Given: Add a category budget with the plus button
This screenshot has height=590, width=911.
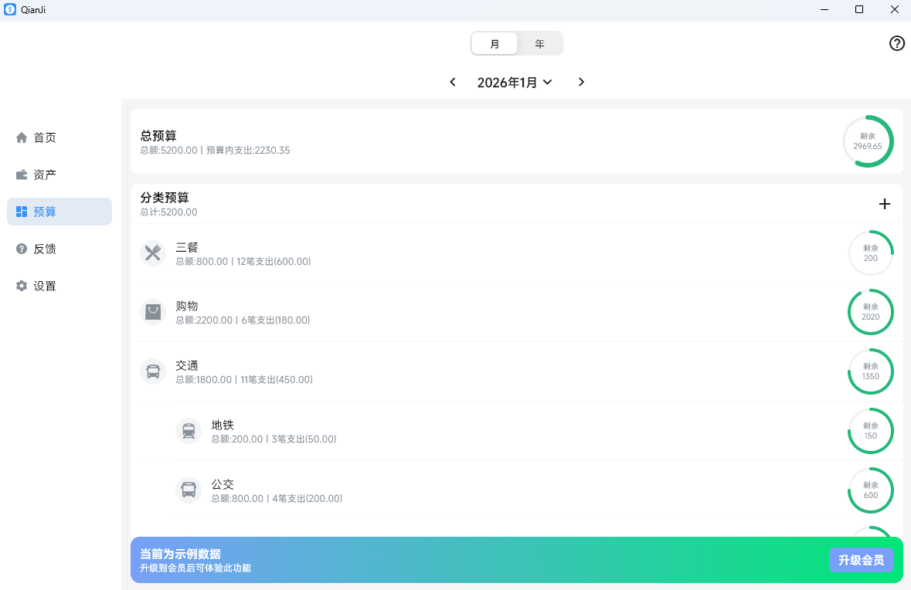Looking at the screenshot, I should tap(884, 203).
